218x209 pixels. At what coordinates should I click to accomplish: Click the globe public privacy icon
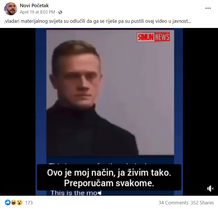(x=60, y=12)
